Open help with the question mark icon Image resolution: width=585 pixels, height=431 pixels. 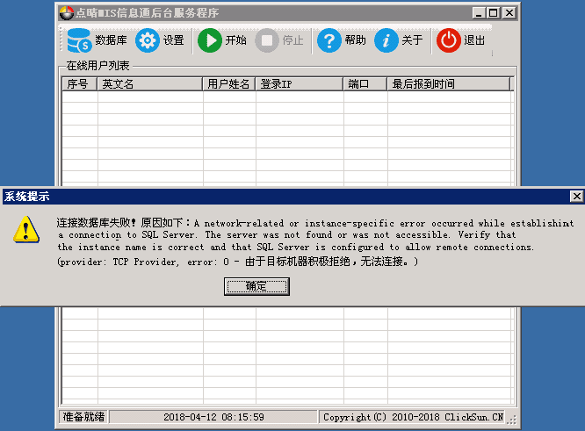[329, 40]
